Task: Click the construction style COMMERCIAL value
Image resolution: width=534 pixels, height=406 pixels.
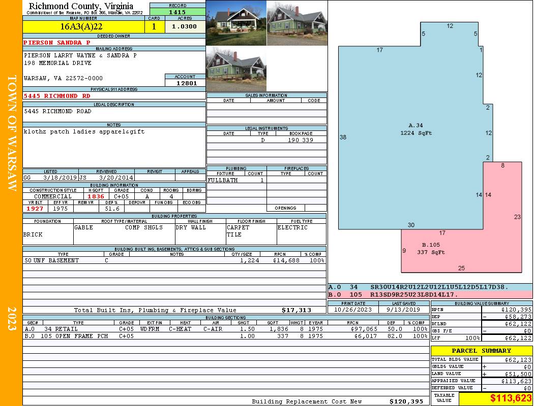Action: click(x=53, y=196)
